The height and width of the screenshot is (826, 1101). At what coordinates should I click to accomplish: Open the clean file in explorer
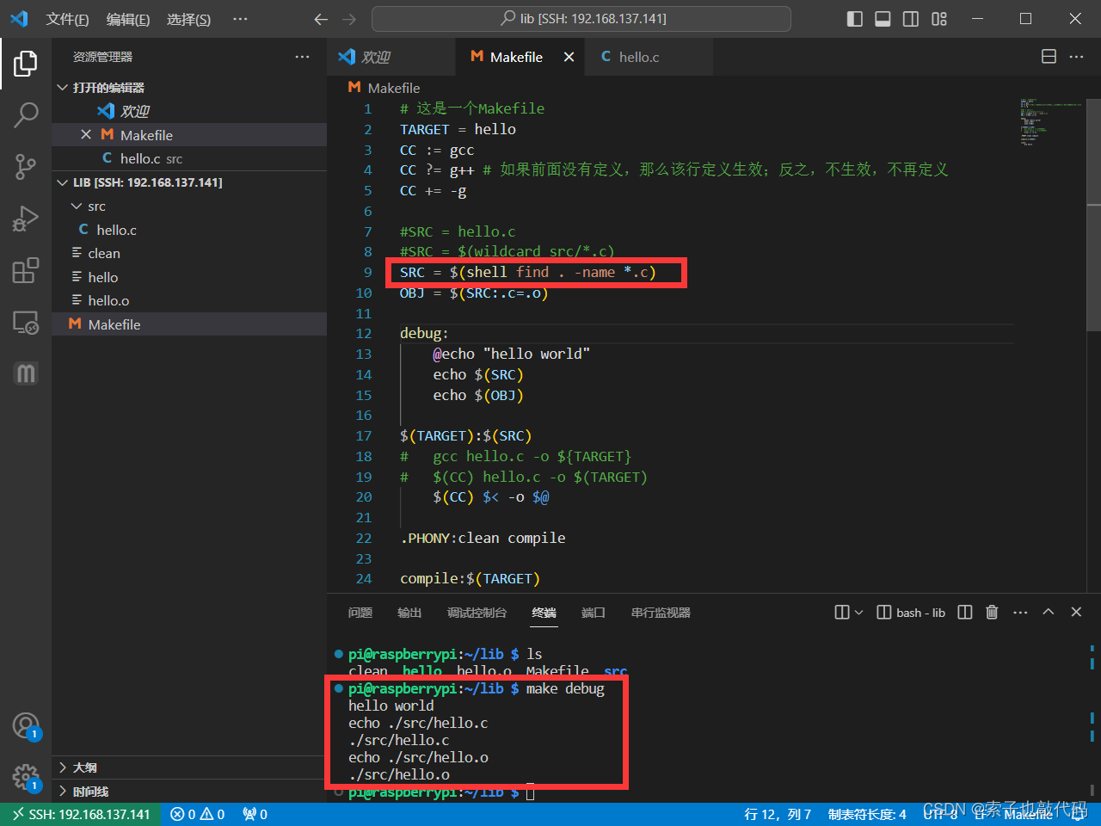pyautogui.click(x=188, y=254)
